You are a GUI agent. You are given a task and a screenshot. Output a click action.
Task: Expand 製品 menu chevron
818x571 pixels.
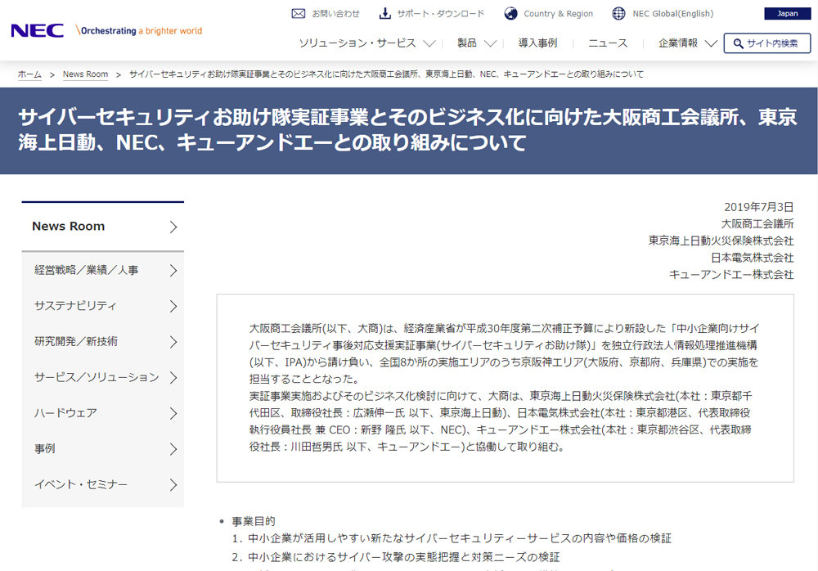[x=490, y=43]
